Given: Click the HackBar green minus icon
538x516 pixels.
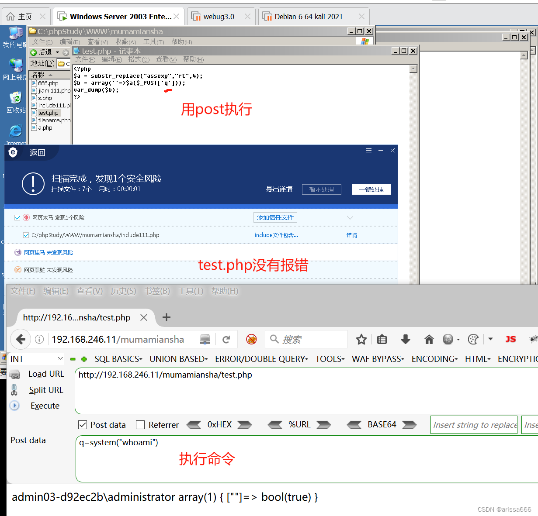Looking at the screenshot, I should (x=73, y=359).
